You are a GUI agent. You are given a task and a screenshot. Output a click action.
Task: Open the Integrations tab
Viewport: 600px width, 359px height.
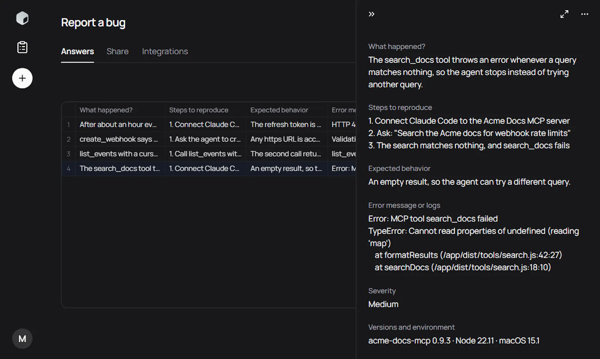(165, 51)
